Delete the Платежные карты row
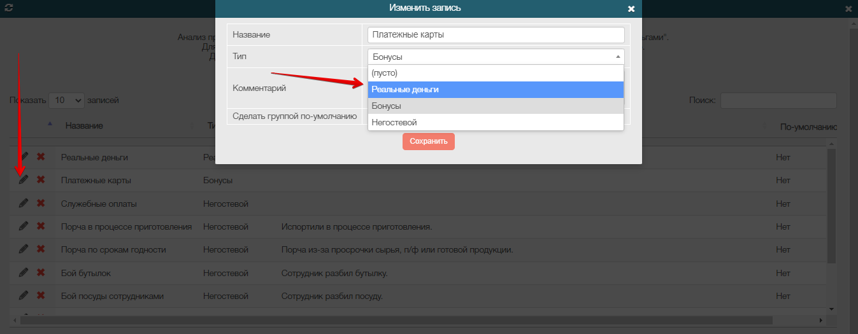Screen dimensions: 858x334 point(41,180)
